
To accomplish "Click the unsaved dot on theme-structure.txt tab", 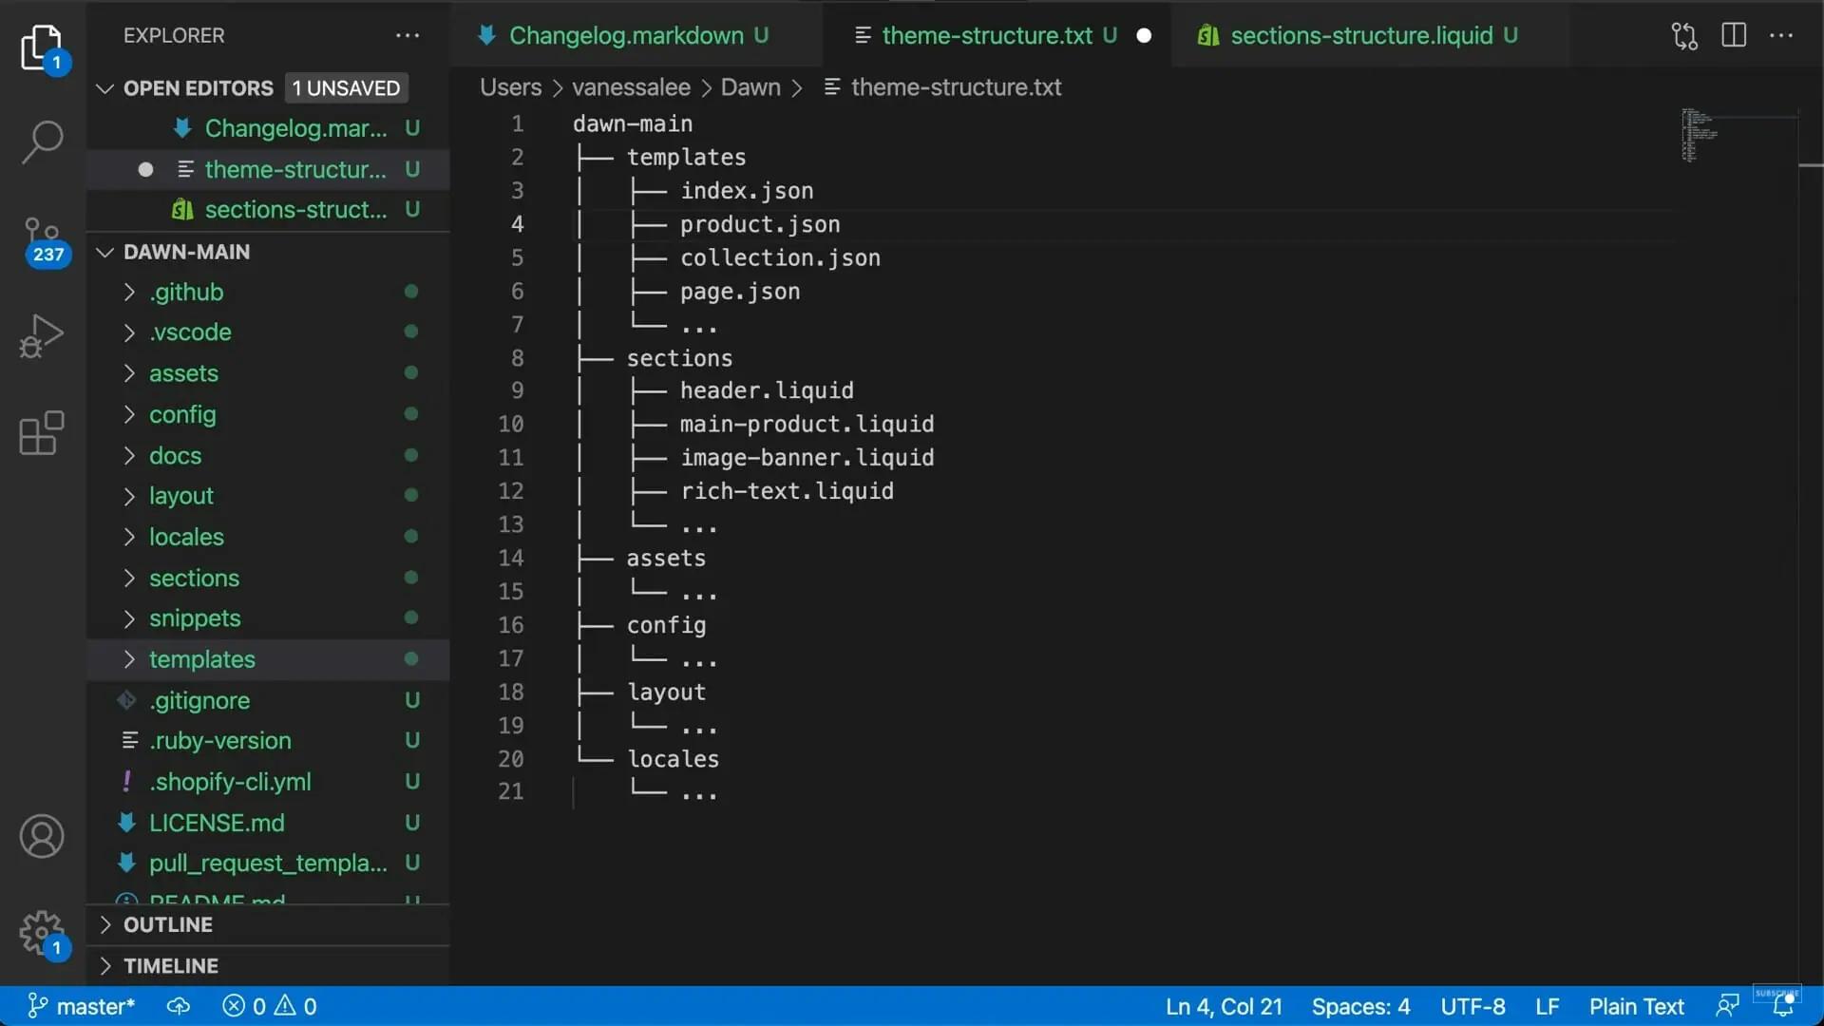I will click(1144, 36).
